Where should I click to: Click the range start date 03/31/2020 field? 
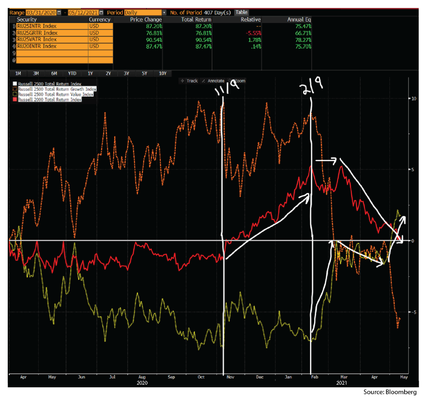point(41,13)
